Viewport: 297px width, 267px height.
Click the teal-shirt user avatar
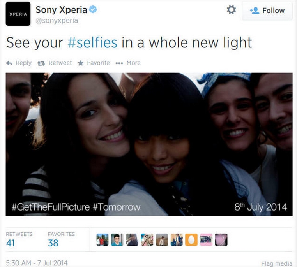pos(117,240)
